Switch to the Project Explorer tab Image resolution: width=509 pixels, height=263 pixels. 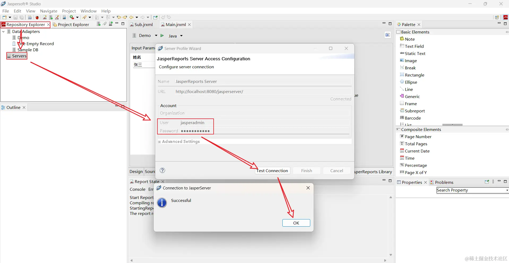(71, 24)
